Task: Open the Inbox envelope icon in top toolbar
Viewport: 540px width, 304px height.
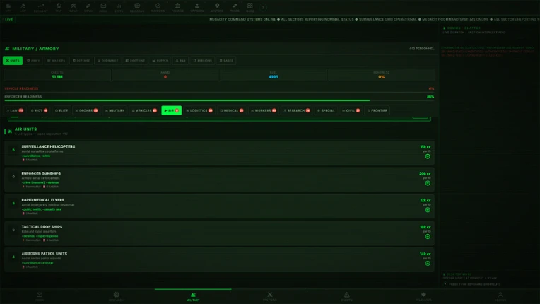Action: click(x=103, y=7)
